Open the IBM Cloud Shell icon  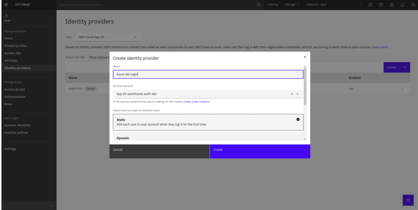tap(381, 4)
